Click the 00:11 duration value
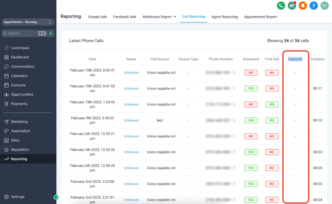The width and height of the screenshot is (332, 204). point(317,89)
